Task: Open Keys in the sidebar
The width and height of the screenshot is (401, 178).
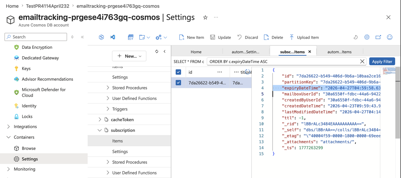Action: point(22,69)
